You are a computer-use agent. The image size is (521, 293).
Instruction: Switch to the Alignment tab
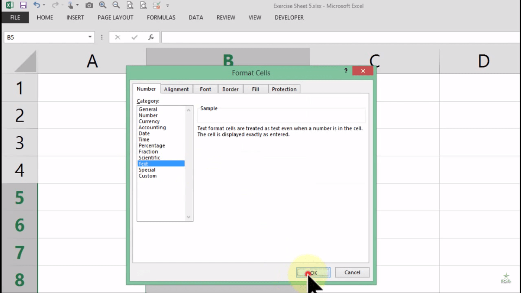point(177,89)
